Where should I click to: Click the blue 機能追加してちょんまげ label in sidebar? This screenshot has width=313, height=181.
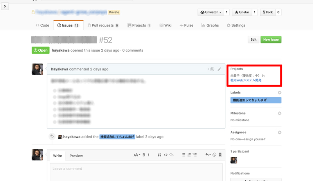click(255, 100)
